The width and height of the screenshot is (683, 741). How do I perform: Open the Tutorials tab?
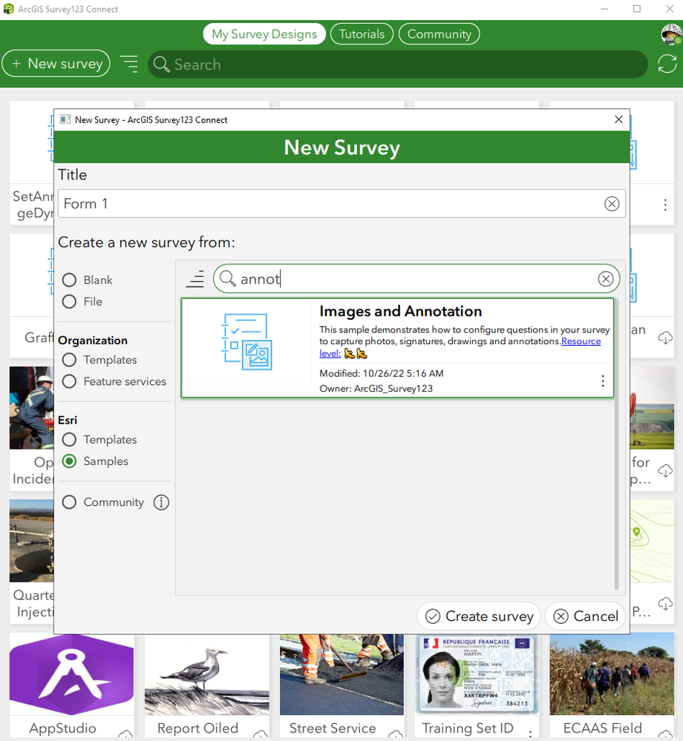click(362, 34)
